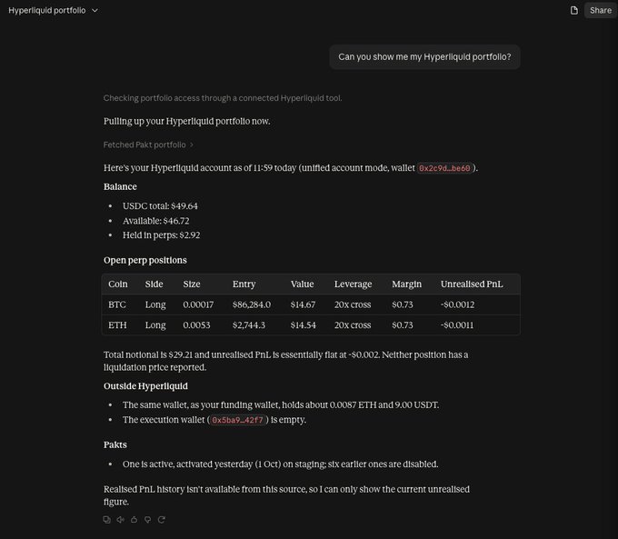Click the user message 'Can you show me my Hyperliquid portfolio?'
This screenshot has height=539, width=618.
[x=424, y=56]
